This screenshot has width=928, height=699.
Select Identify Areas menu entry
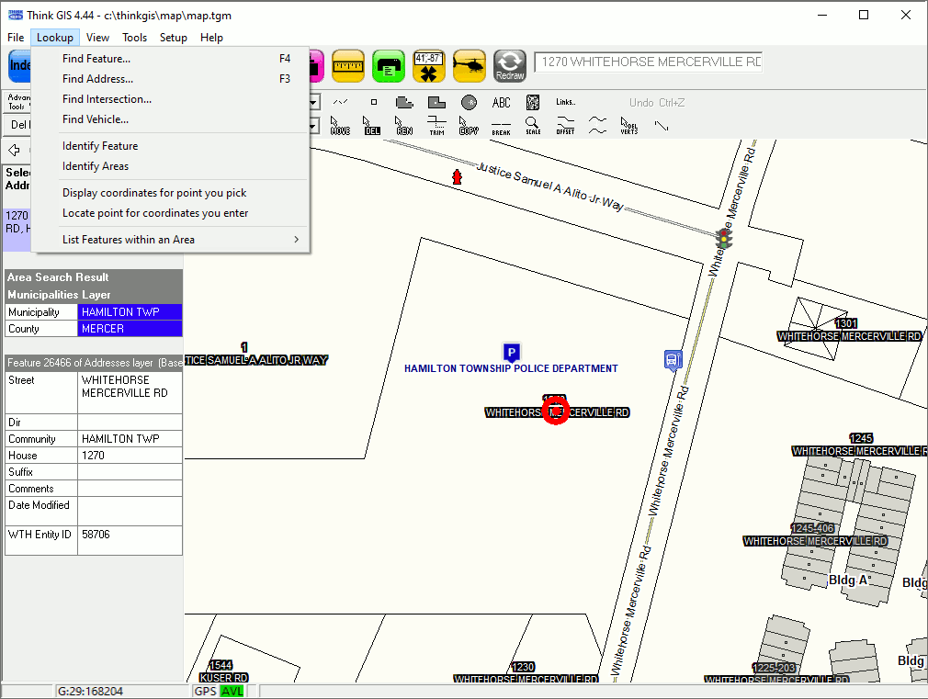point(171,166)
